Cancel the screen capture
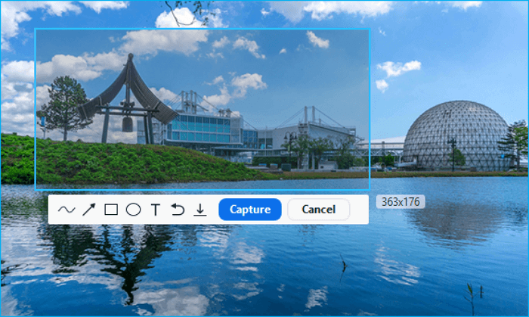529x317 pixels. pos(318,210)
